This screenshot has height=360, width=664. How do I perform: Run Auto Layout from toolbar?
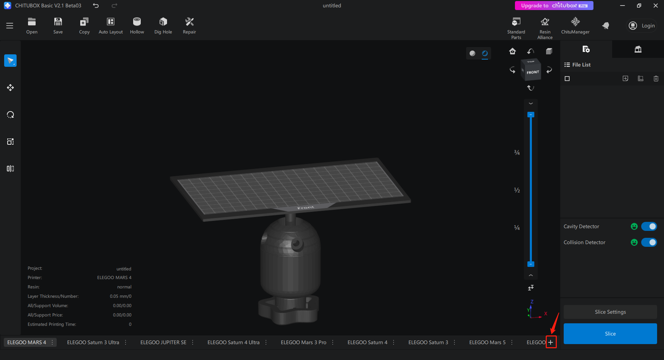(111, 22)
